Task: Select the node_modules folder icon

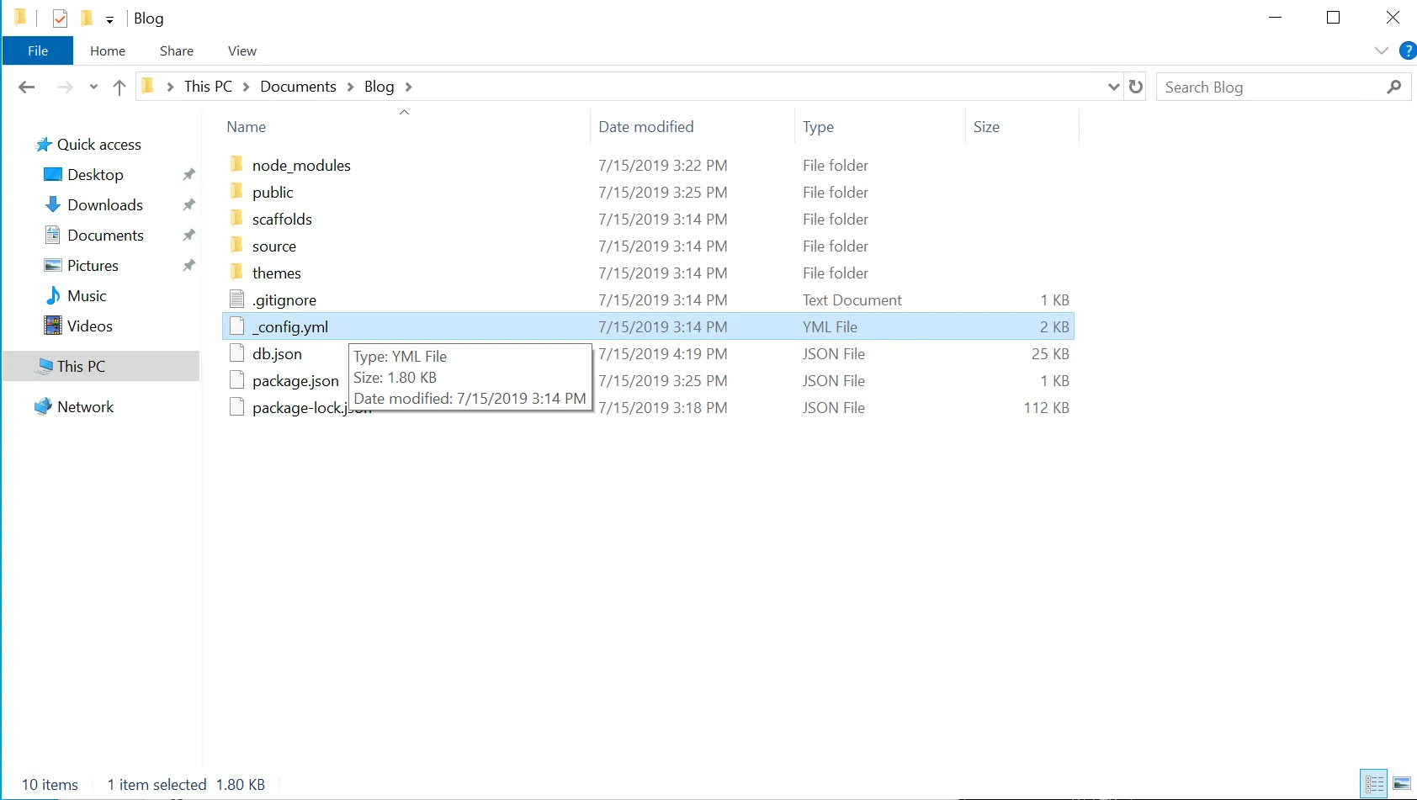Action: [x=237, y=165]
